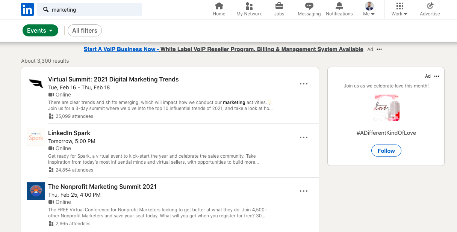Open the Jobs briefcase icon
Viewport: 457px width, 232px height.
(x=279, y=6)
